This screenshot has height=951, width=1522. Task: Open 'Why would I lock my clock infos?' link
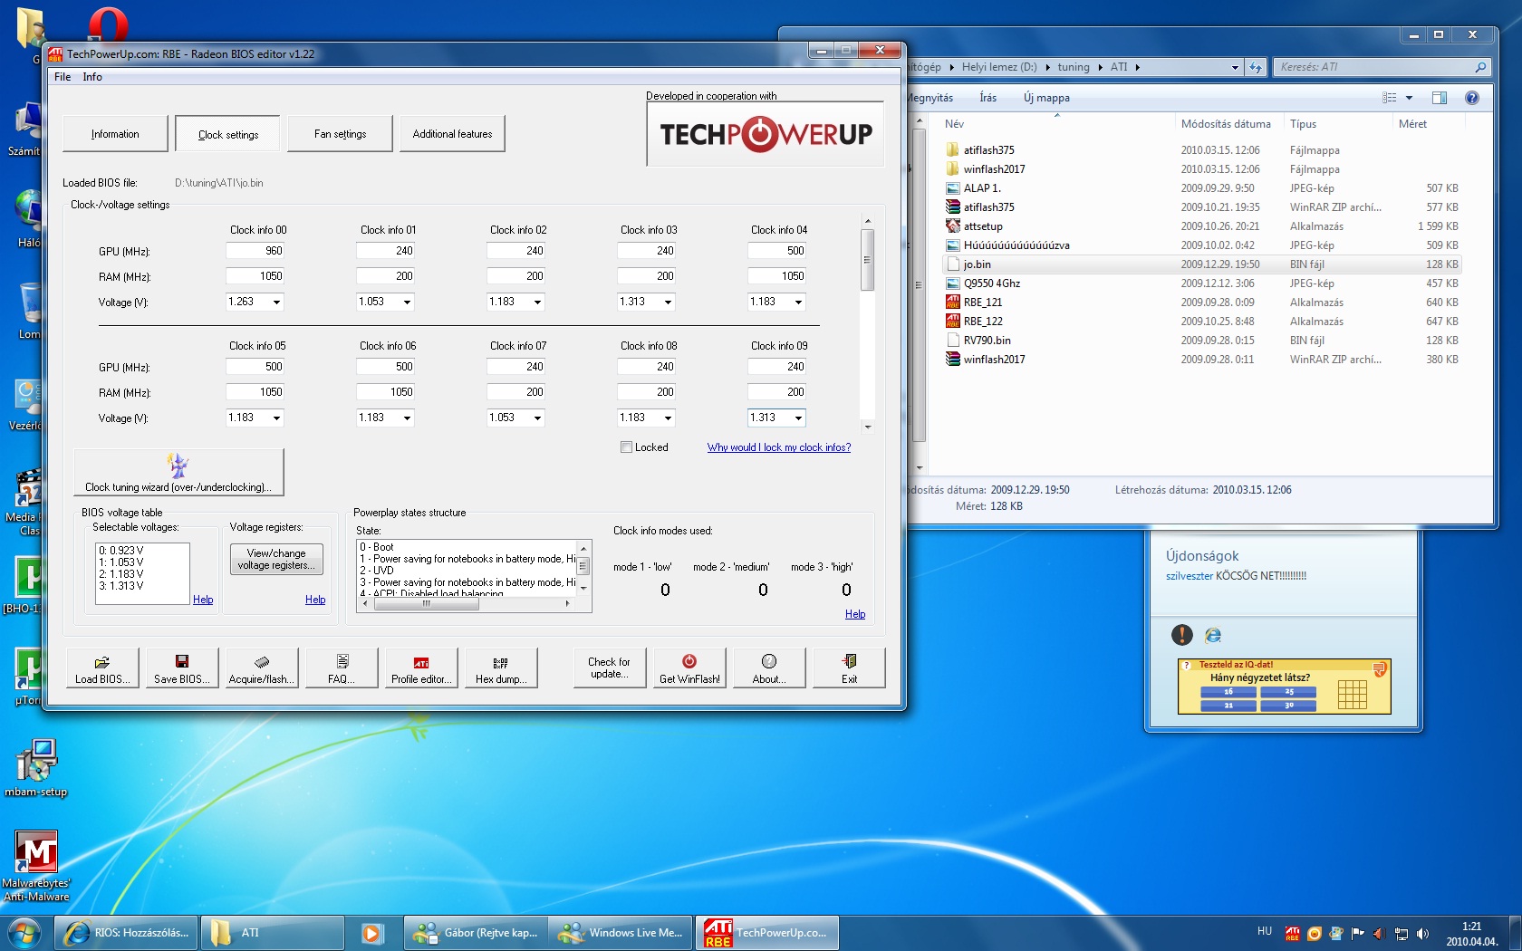(779, 447)
